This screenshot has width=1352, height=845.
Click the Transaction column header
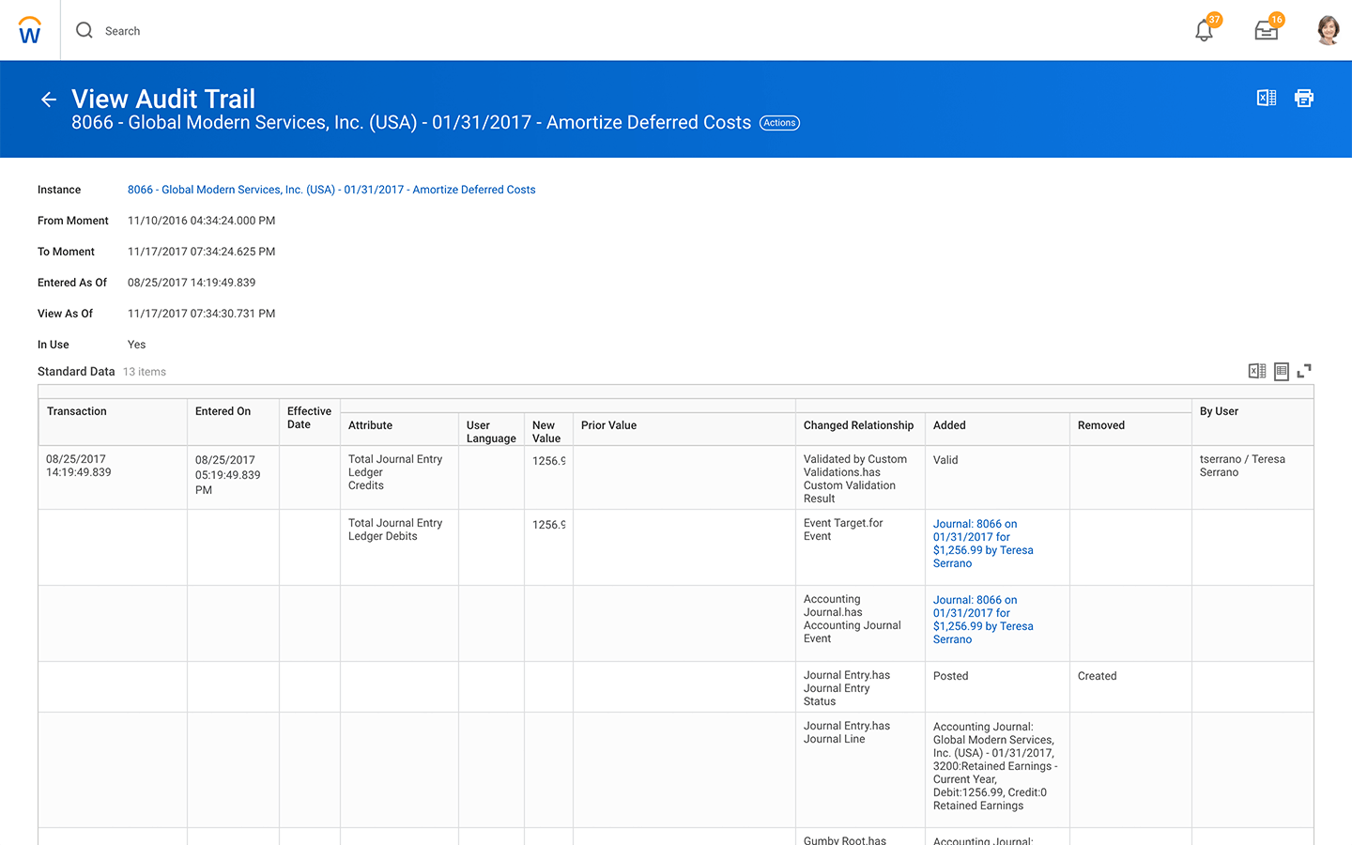tap(77, 411)
